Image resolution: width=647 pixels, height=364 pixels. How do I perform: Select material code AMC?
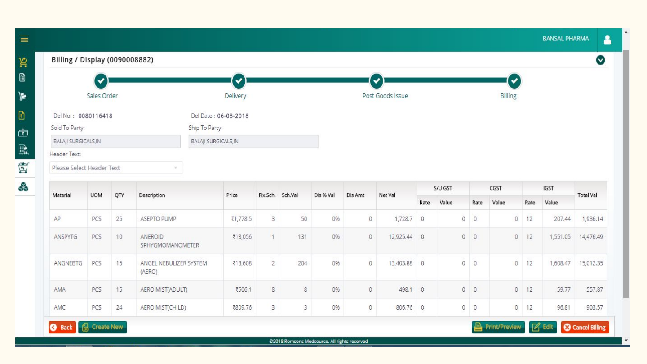click(x=60, y=308)
